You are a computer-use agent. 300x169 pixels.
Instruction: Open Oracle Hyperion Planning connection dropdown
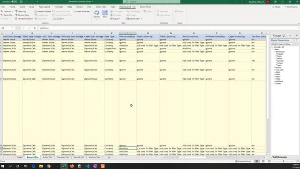pos(298,44)
